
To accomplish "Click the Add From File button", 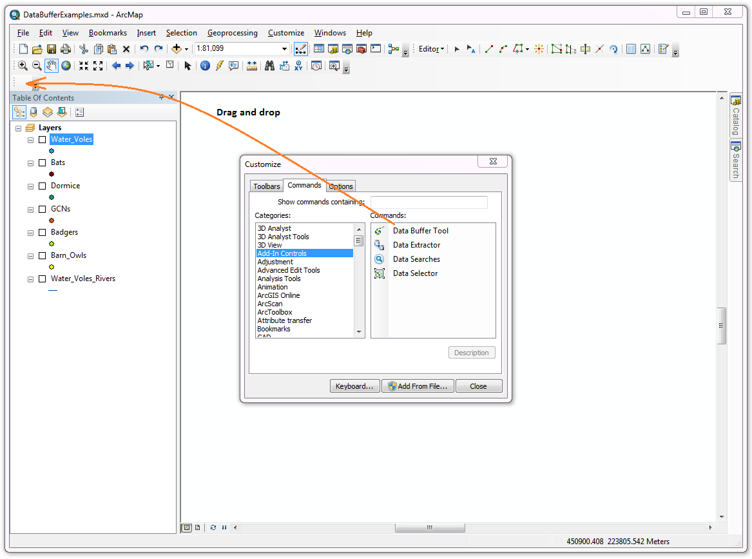I will tap(418, 386).
